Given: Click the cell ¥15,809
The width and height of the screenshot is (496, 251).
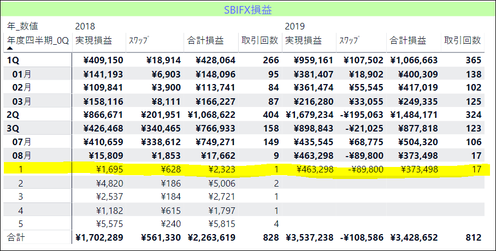Looking at the screenshot, I should pyautogui.click(x=105, y=156).
